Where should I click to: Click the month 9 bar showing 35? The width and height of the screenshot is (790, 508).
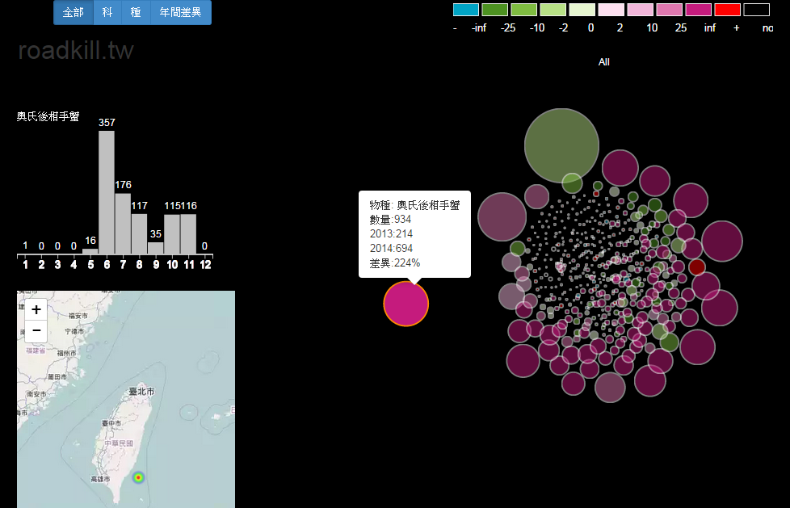(156, 248)
